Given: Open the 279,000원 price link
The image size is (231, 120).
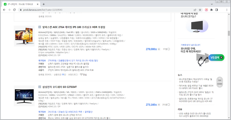Looking at the screenshot, I should [x=151, y=49].
